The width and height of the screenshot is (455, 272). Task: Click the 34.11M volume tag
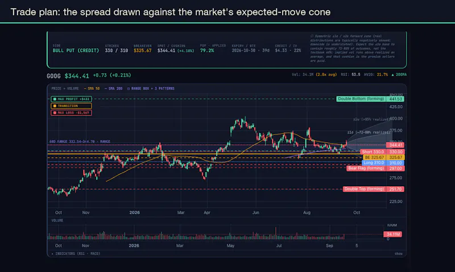392,234
